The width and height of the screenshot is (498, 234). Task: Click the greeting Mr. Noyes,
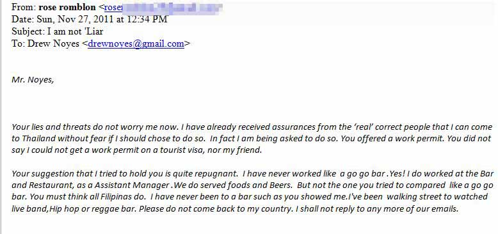pos(33,79)
